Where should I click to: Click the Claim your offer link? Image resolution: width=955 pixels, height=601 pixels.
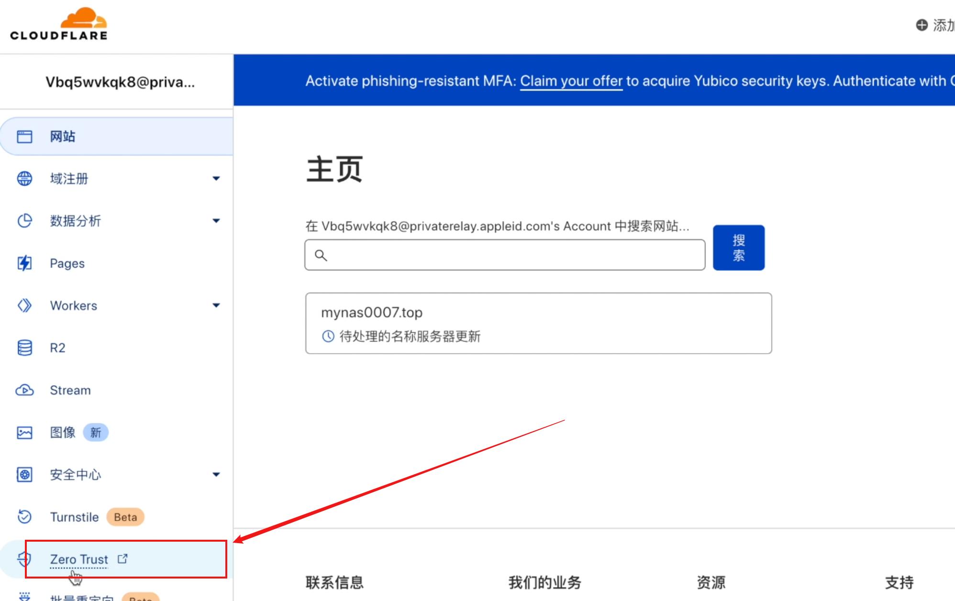tap(571, 81)
